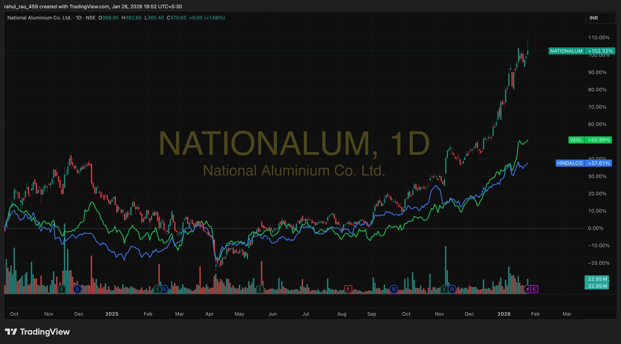Select the green NATIONALUM price label
The width and height of the screenshot is (621, 344).
pyautogui.click(x=581, y=51)
